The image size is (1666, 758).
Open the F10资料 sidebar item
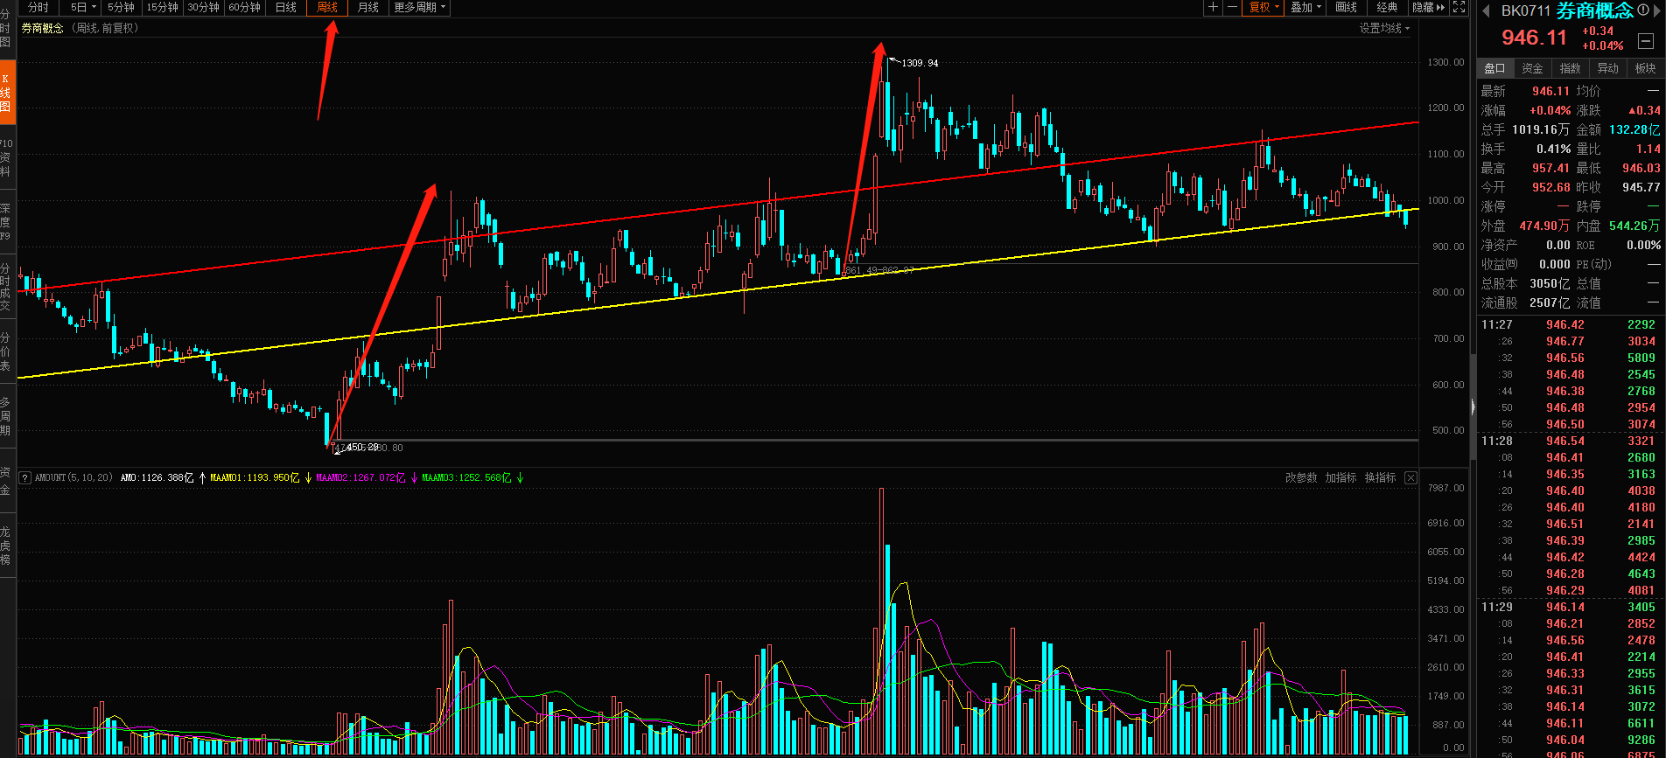pos(6,157)
